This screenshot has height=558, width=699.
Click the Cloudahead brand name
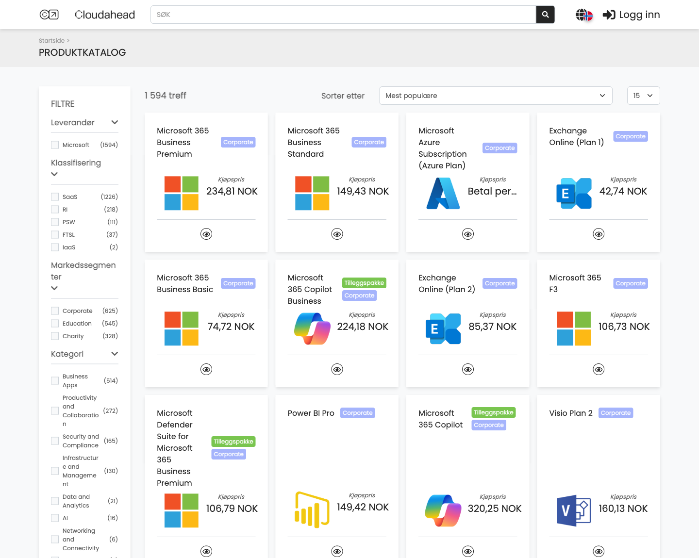pyautogui.click(x=105, y=15)
